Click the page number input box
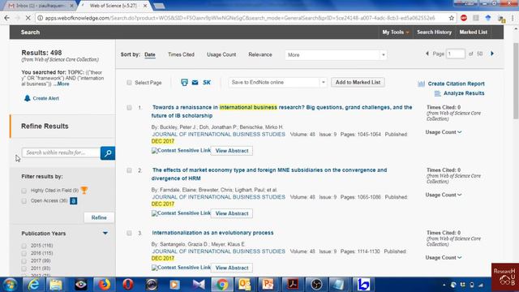 [x=456, y=54]
